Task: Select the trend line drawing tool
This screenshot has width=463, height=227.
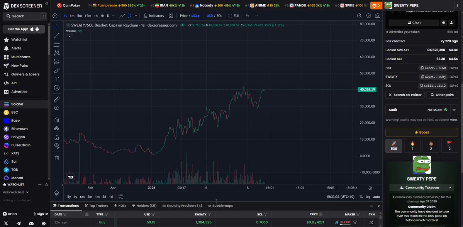Action: click(x=57, y=36)
